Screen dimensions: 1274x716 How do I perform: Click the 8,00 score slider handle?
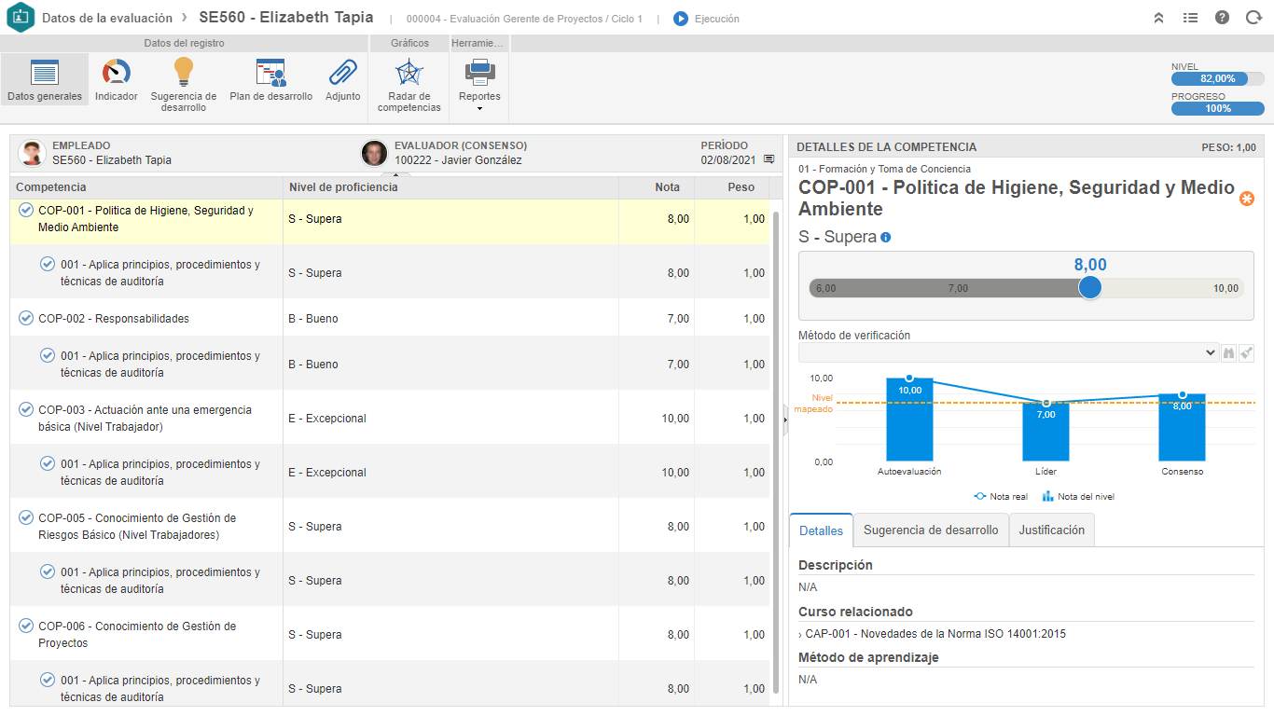(1089, 288)
